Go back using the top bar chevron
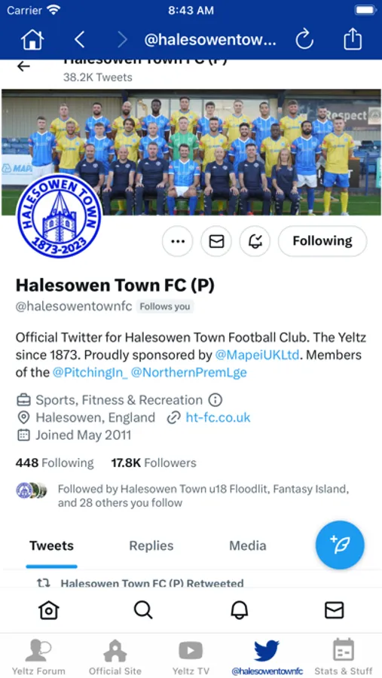 [79, 40]
